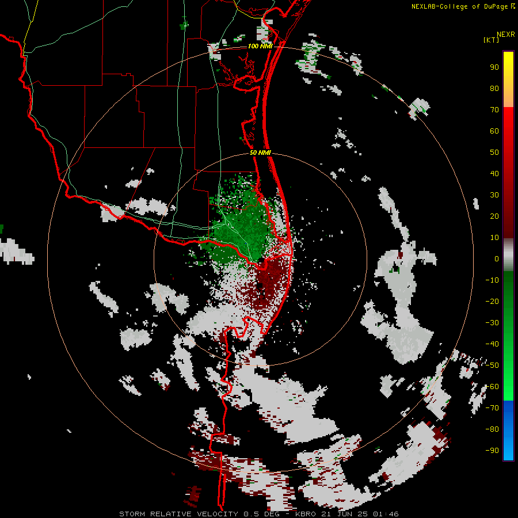Click the positive 80 scale value
The height and width of the screenshot is (518, 518).
pos(494,89)
